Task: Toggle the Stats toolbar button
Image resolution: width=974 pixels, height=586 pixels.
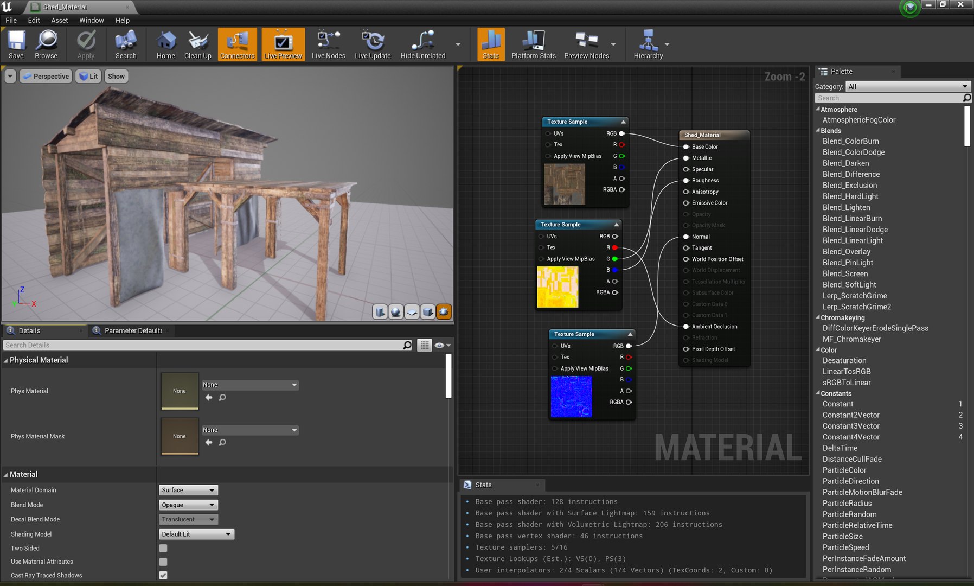Action: (x=491, y=44)
